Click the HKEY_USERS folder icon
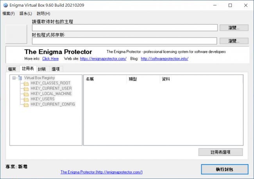This screenshot has width=254, height=179. click(26, 99)
